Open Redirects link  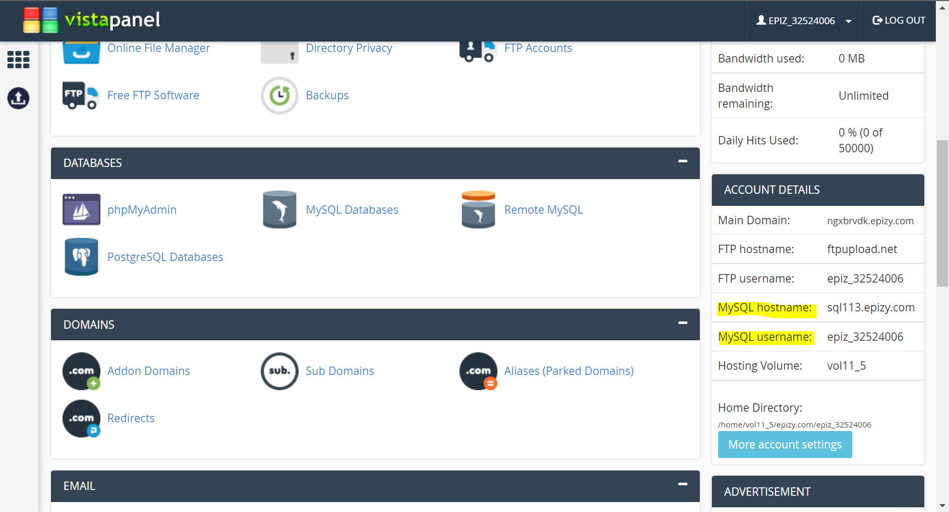(131, 419)
